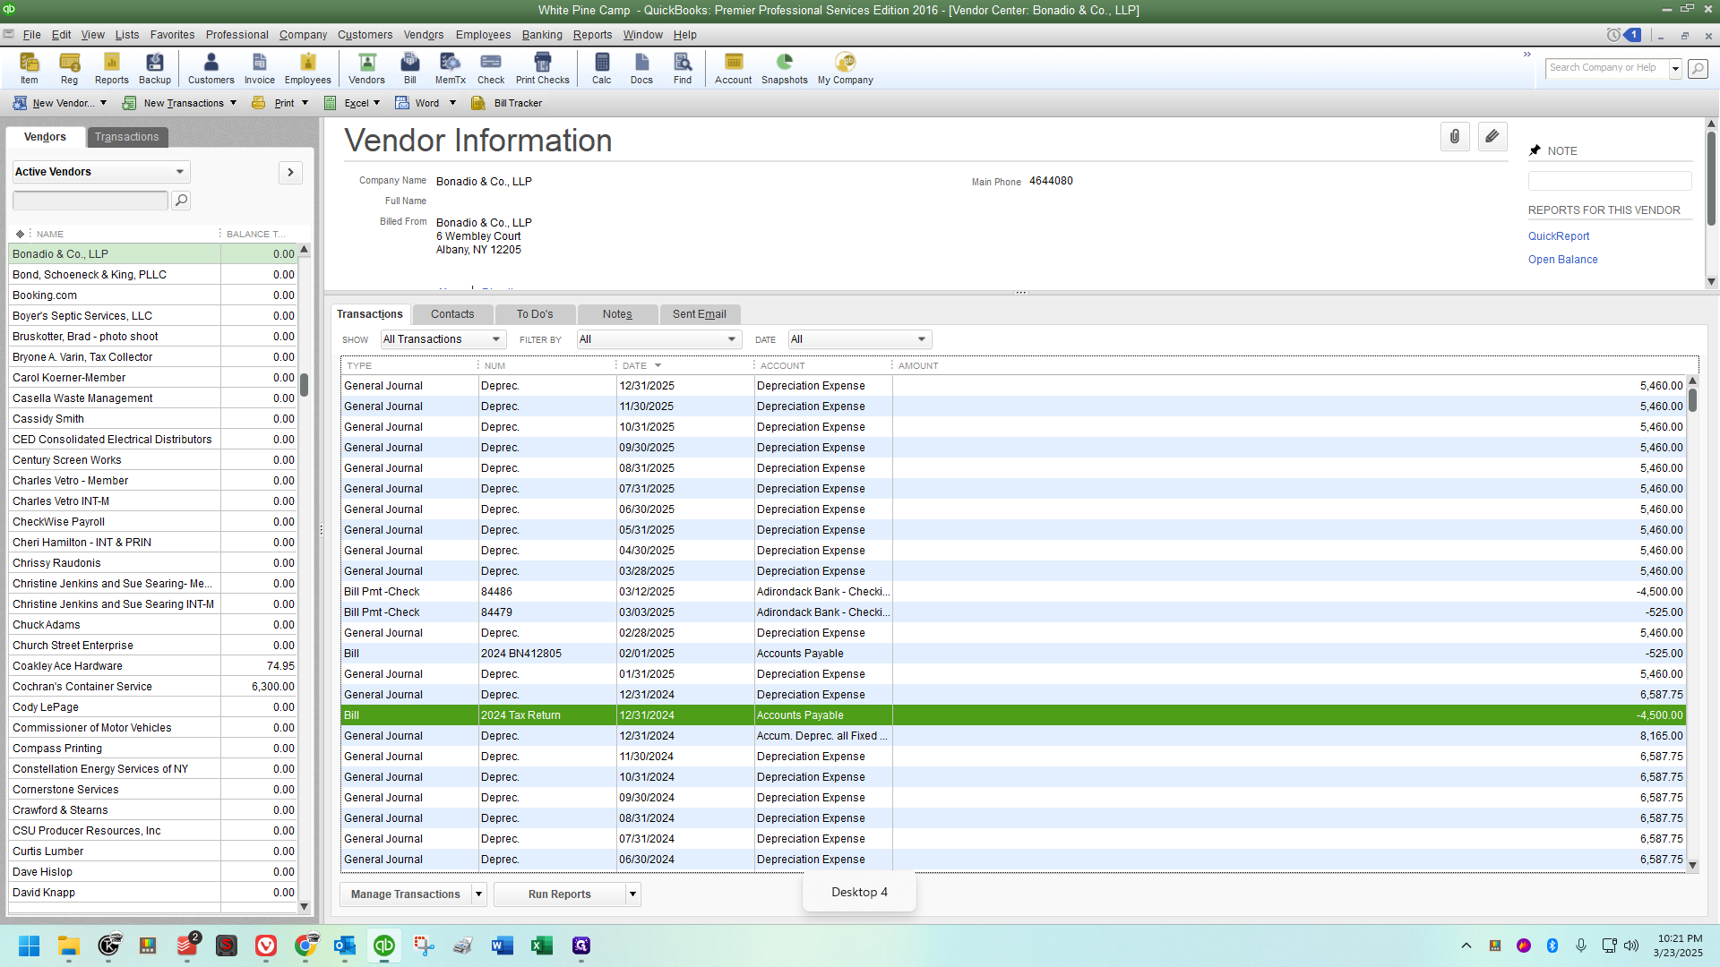This screenshot has width=1720, height=967.
Task: Select Bill Pmt check 84486 row
Action: pyautogui.click(x=1013, y=592)
